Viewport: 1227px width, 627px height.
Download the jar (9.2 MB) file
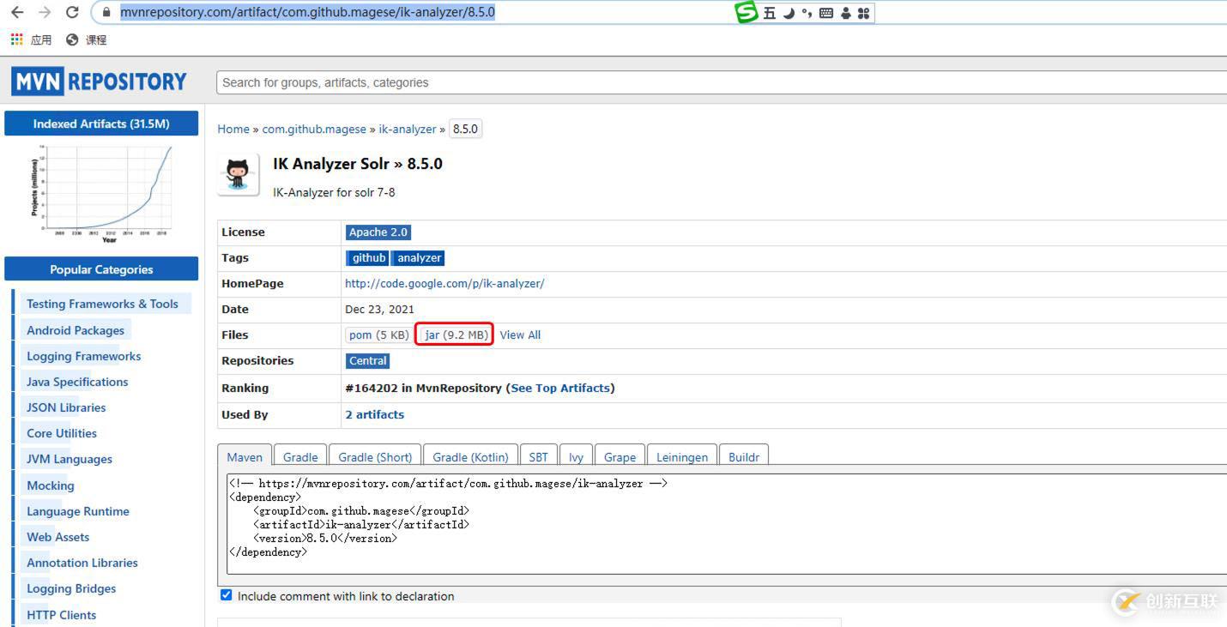pyautogui.click(x=454, y=335)
